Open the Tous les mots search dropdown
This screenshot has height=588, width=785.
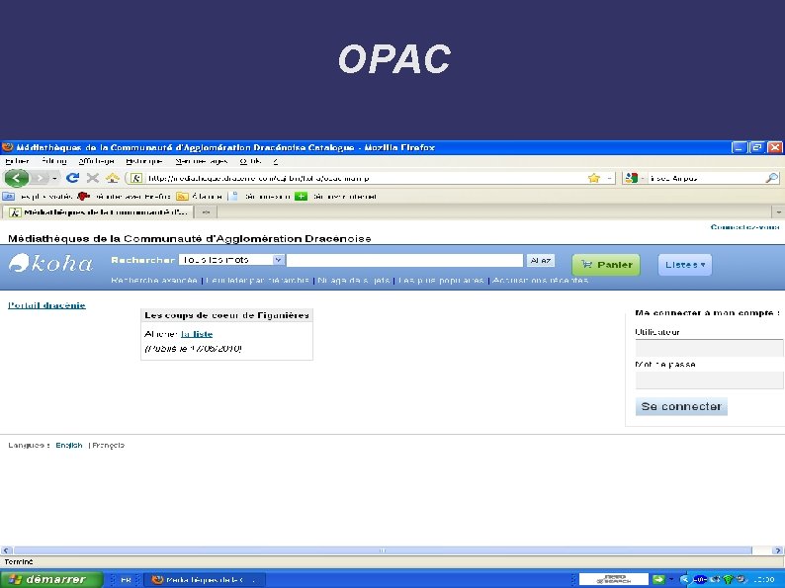[231, 260]
